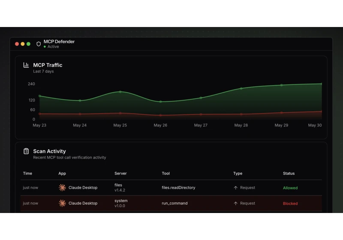The width and height of the screenshot is (343, 240).
Task: Select the Type column header
Action: tap(238, 173)
